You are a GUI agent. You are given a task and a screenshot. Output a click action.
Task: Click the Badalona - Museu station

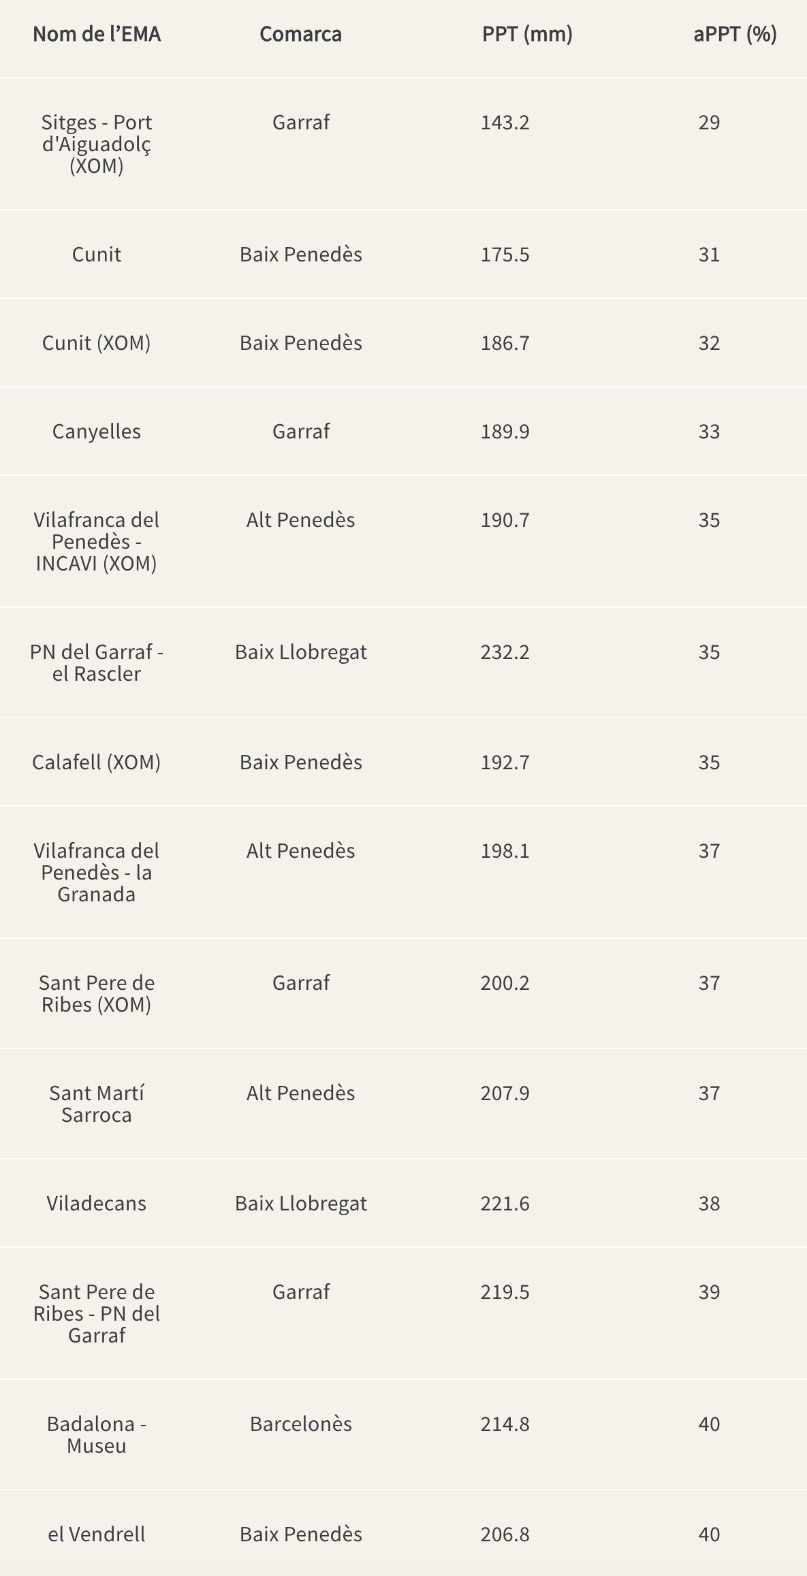(97, 1434)
